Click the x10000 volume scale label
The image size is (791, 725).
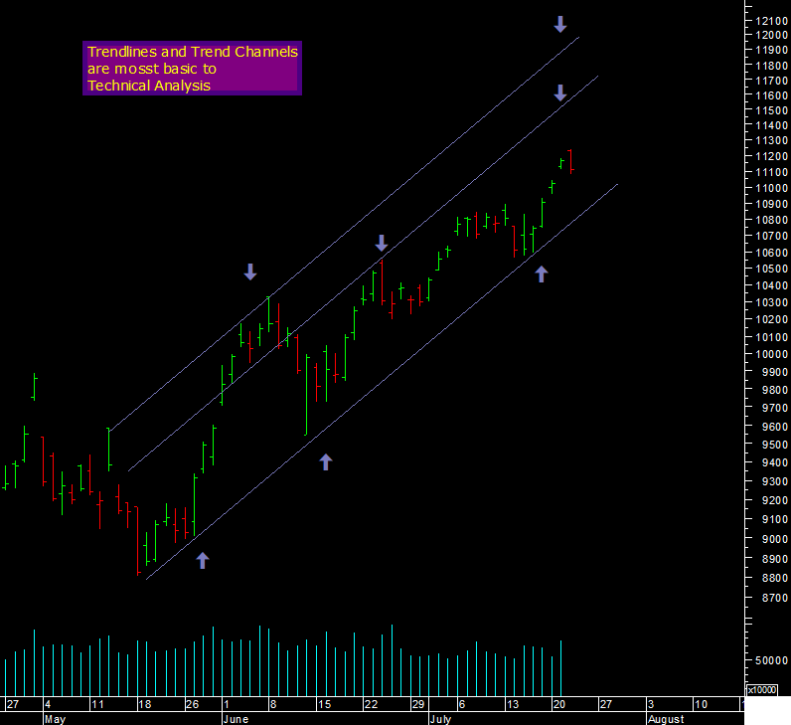tap(761, 689)
